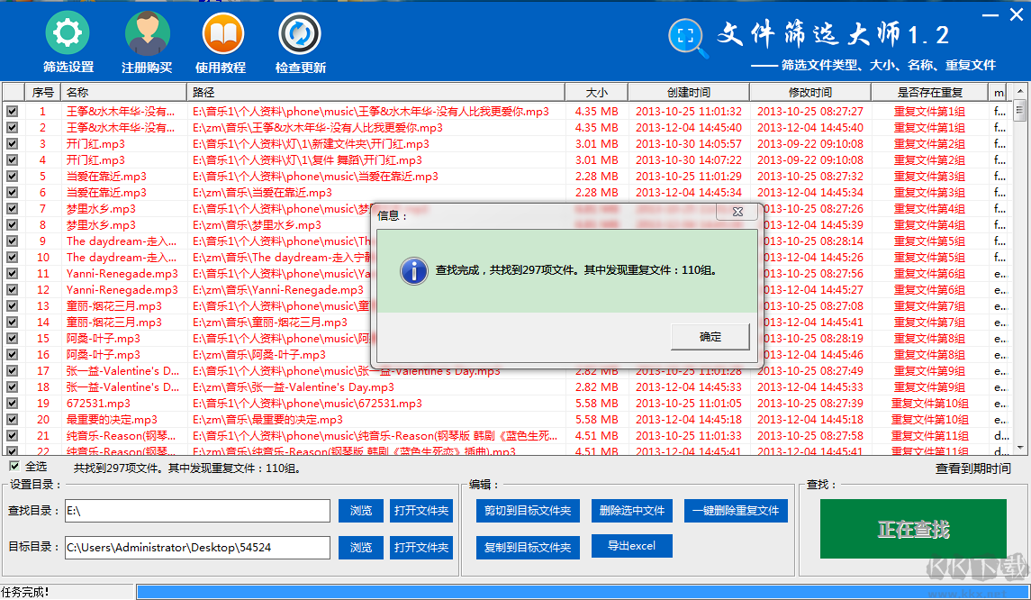
Task: Open the 筛选设置 gear icon
Action: coord(68,33)
